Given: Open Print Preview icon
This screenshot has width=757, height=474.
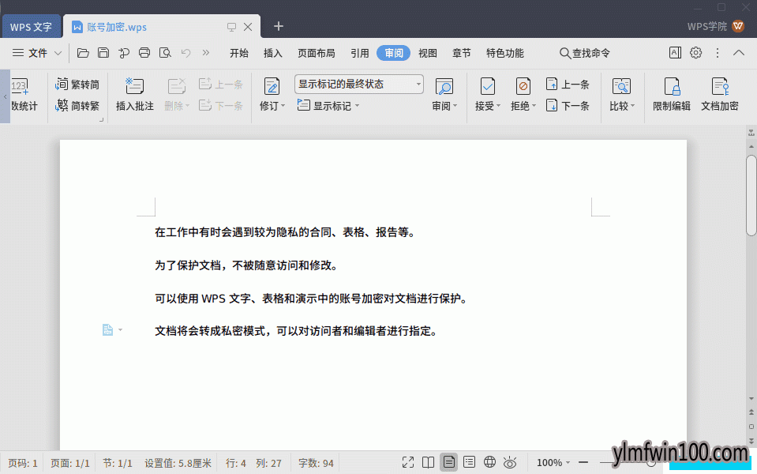Looking at the screenshot, I should 165,53.
